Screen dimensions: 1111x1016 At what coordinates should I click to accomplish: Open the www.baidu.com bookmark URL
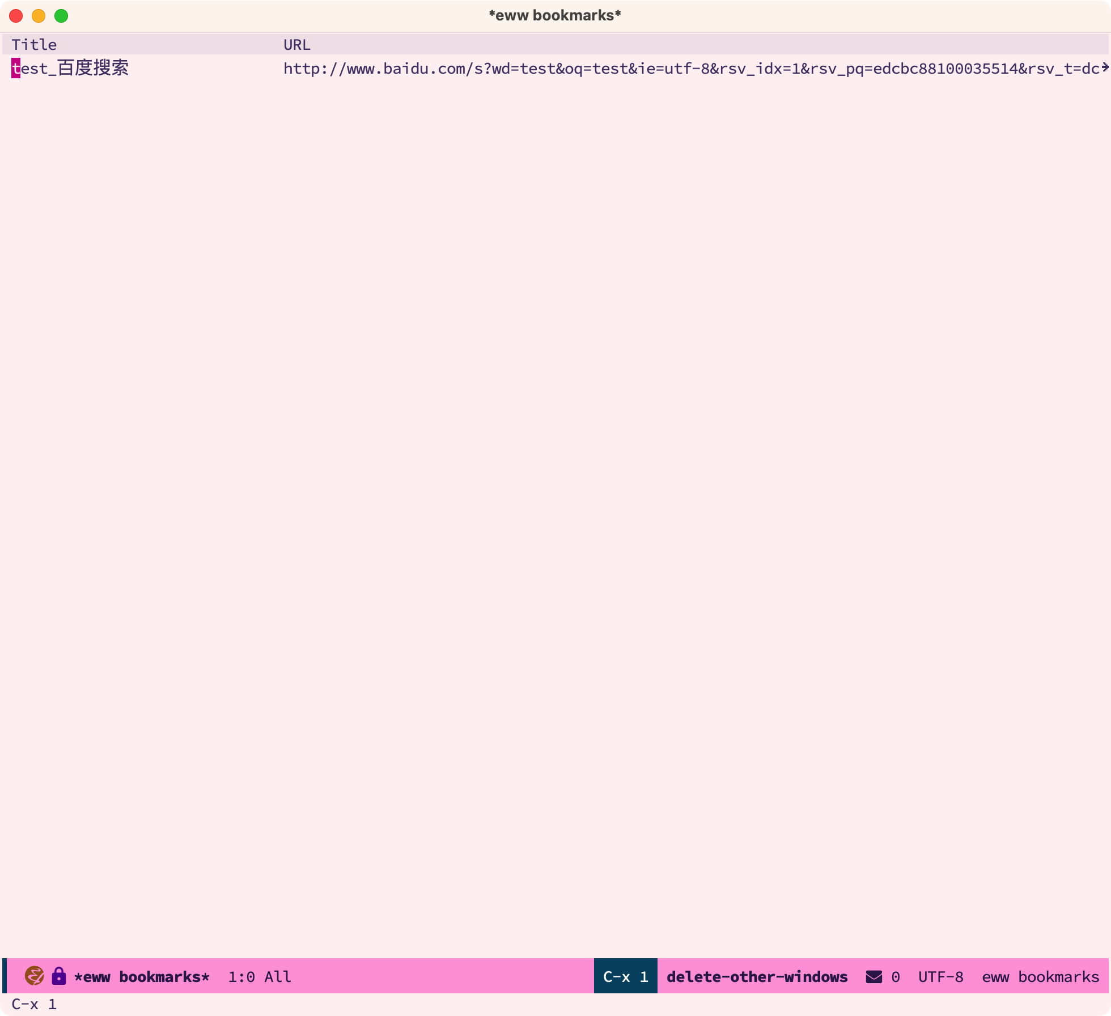pyautogui.click(x=692, y=69)
